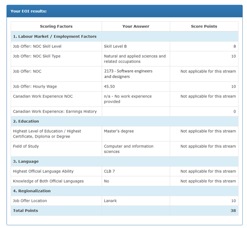
Task: Select 'n/a - No work experience provided' answer
Action: tap(128, 99)
